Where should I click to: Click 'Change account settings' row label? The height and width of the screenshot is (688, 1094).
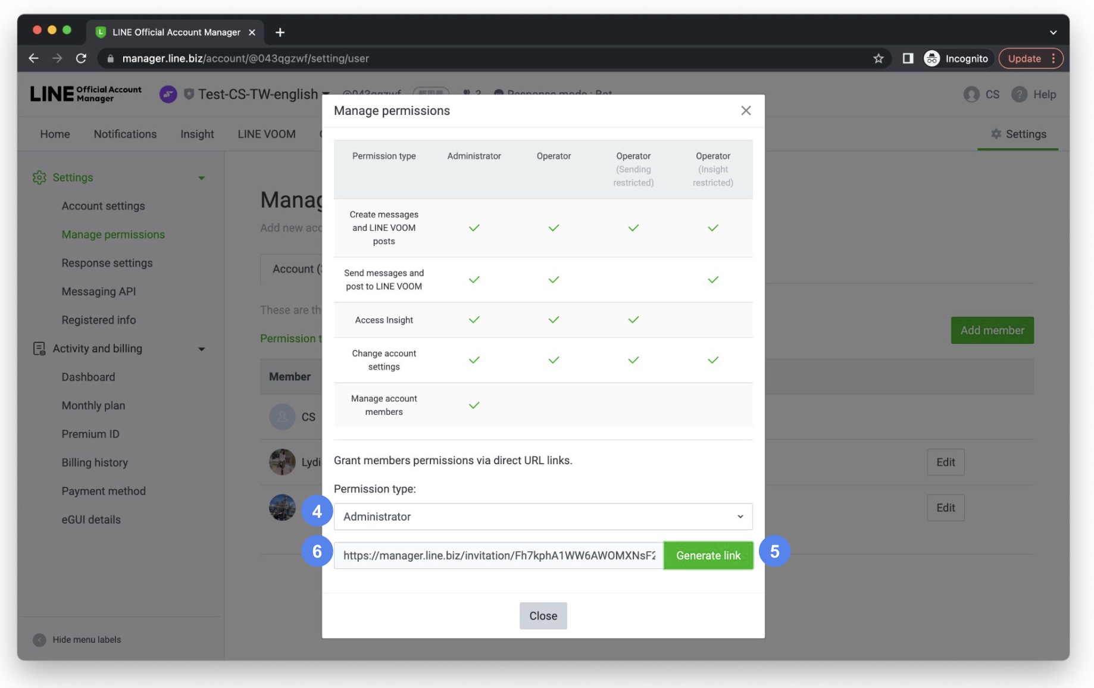click(384, 360)
